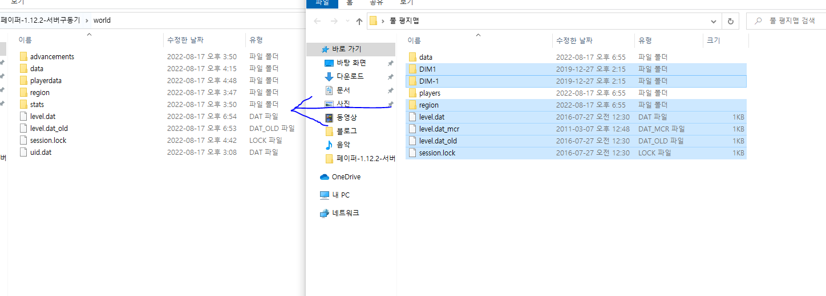The image size is (826, 296).
Task: Click 룰 평지맵 breadcrumb in address bar
Action: (x=404, y=21)
